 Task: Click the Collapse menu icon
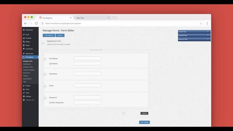[x=24, y=100]
